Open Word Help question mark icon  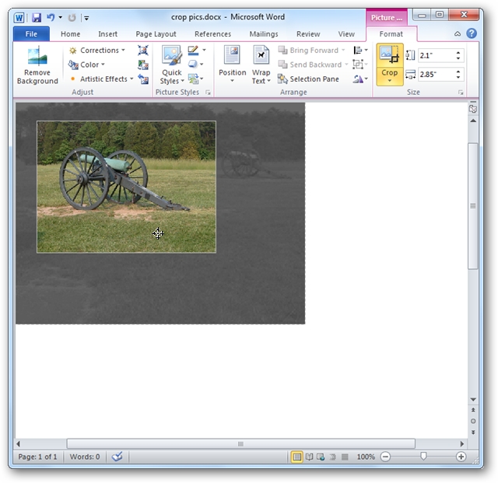pyautogui.click(x=472, y=33)
